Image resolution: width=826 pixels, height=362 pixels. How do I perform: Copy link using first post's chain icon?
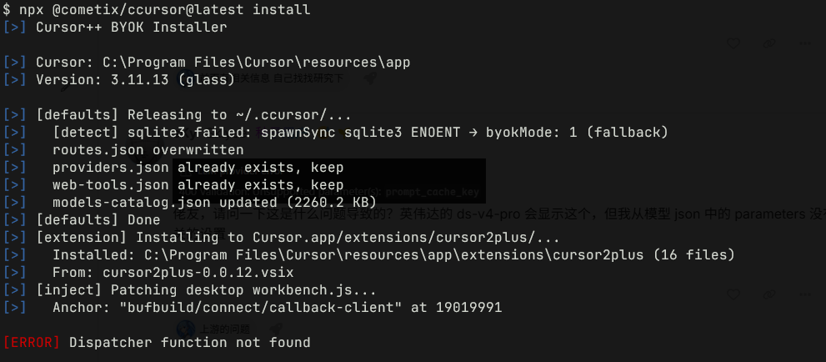(x=769, y=44)
